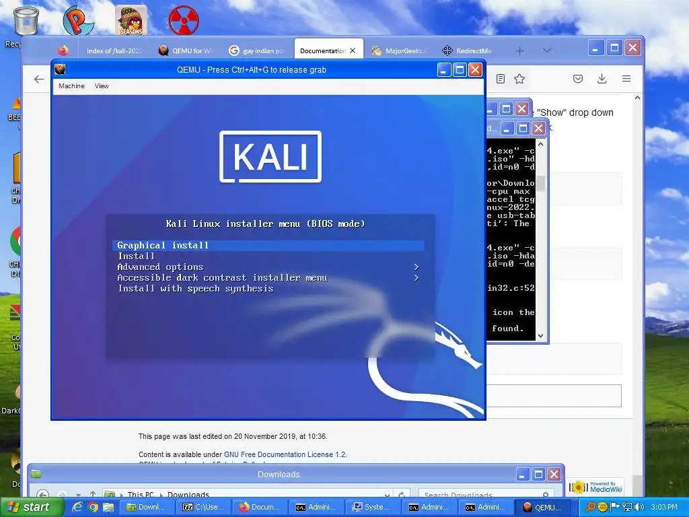Viewport: 689px width, 517px height.
Task: List all tabs chevron in Firefox
Action: (546, 51)
